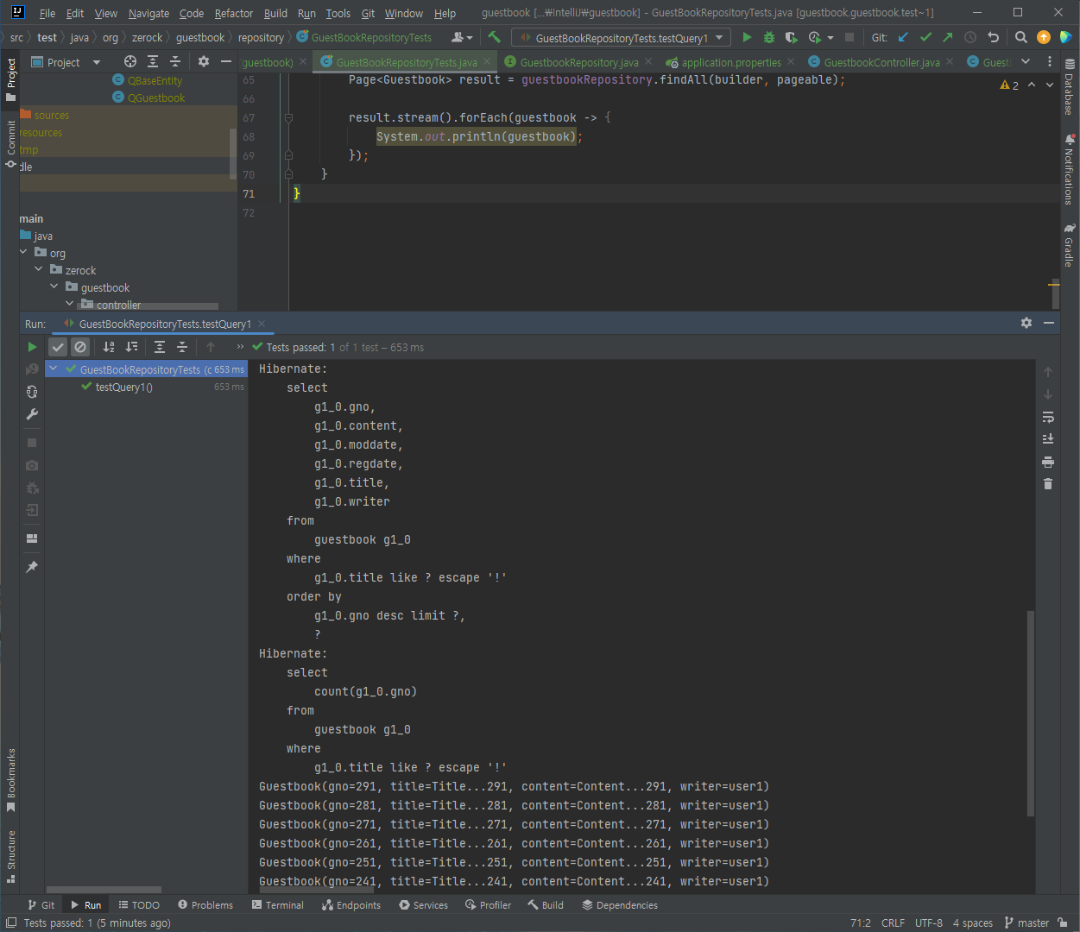Switch to application.properties tab
Screen dimensions: 1080x932
coord(731,62)
